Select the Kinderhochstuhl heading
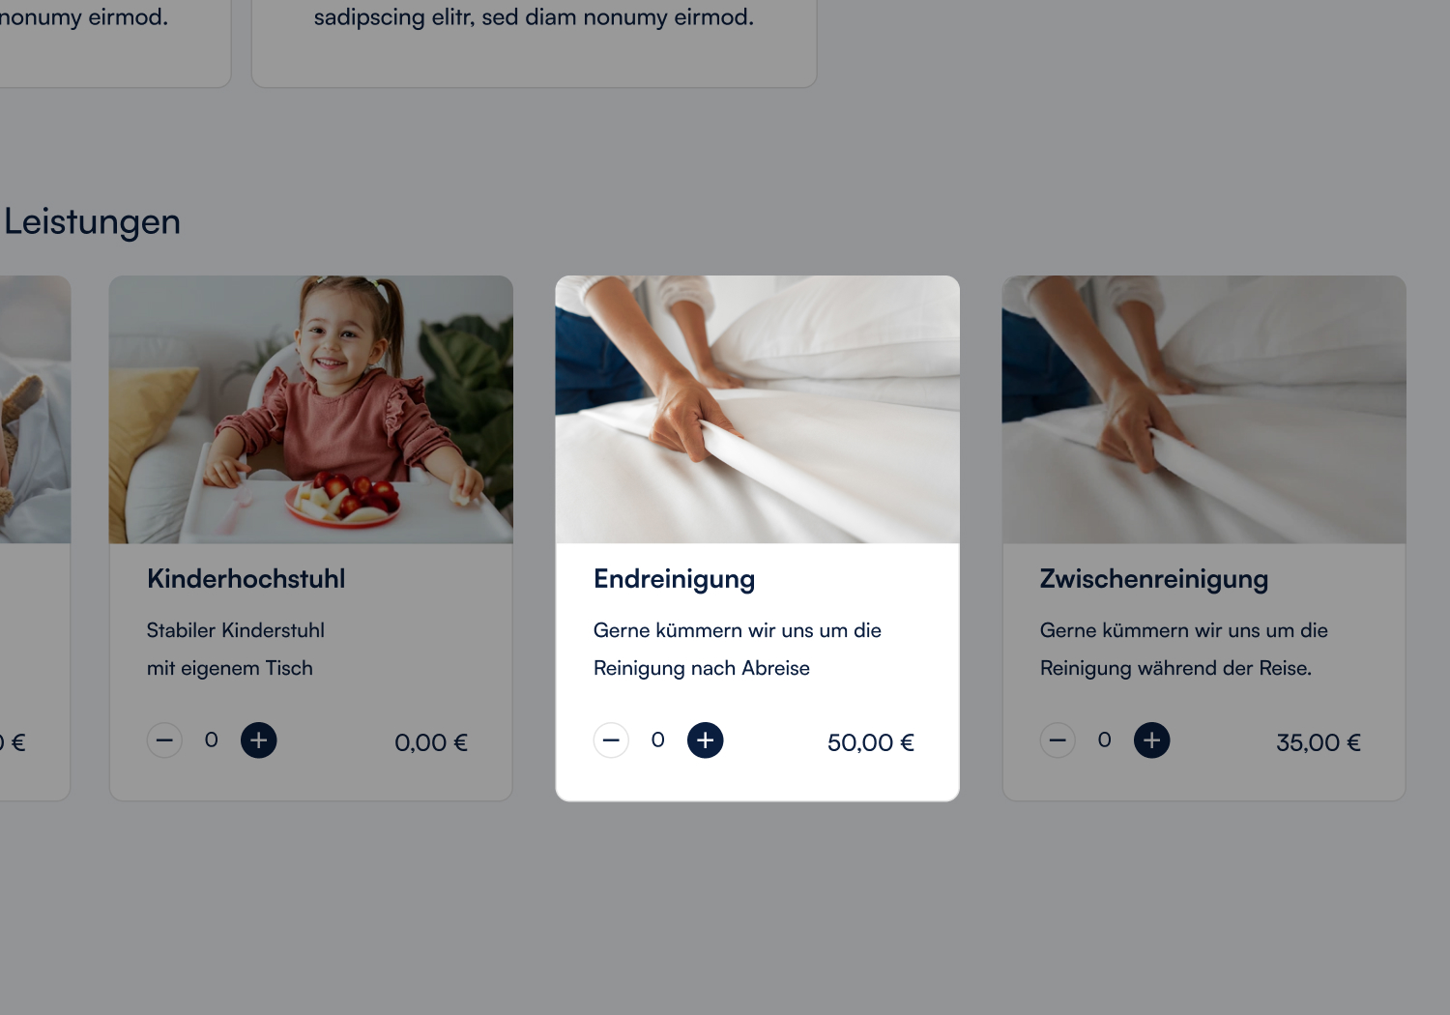The height and width of the screenshot is (1015, 1450). point(246,579)
